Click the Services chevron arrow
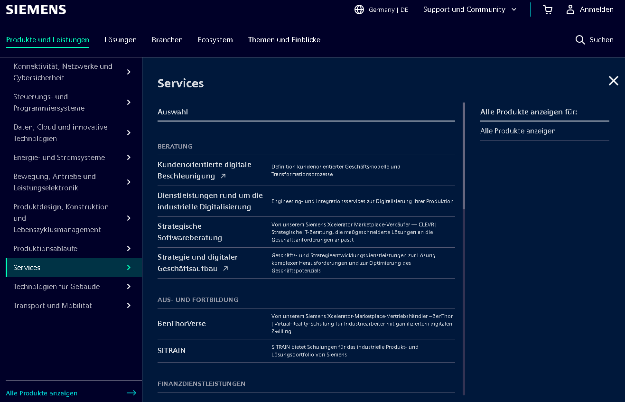Viewport: 625px width, 402px height. pos(129,268)
